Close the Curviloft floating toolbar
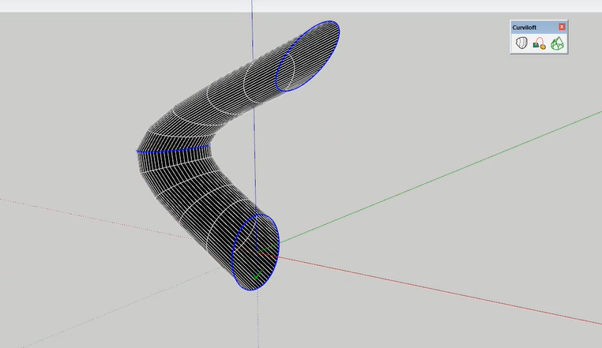This screenshot has width=602, height=348. click(x=562, y=27)
